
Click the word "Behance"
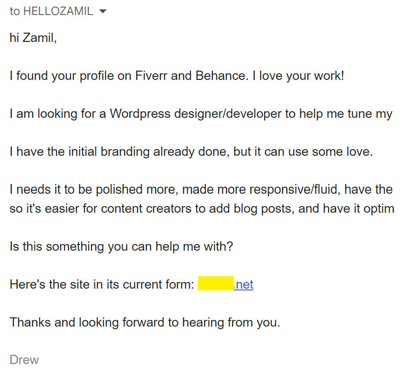[220, 76]
